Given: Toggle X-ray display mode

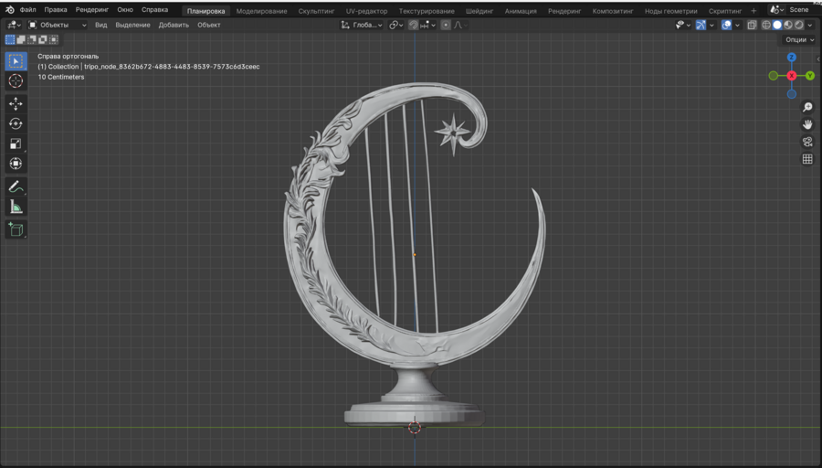Looking at the screenshot, I should click(x=752, y=25).
